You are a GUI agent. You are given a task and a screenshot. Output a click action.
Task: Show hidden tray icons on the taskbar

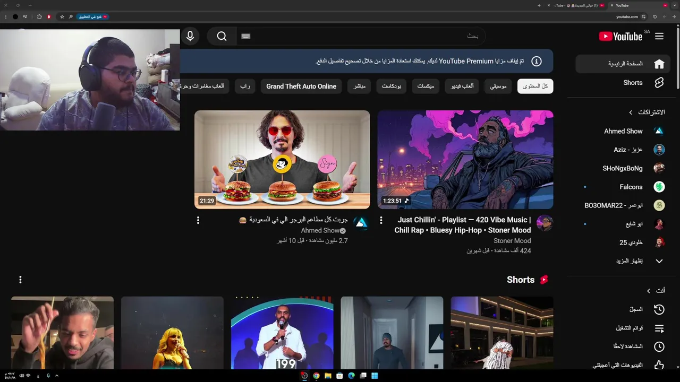[57, 376]
